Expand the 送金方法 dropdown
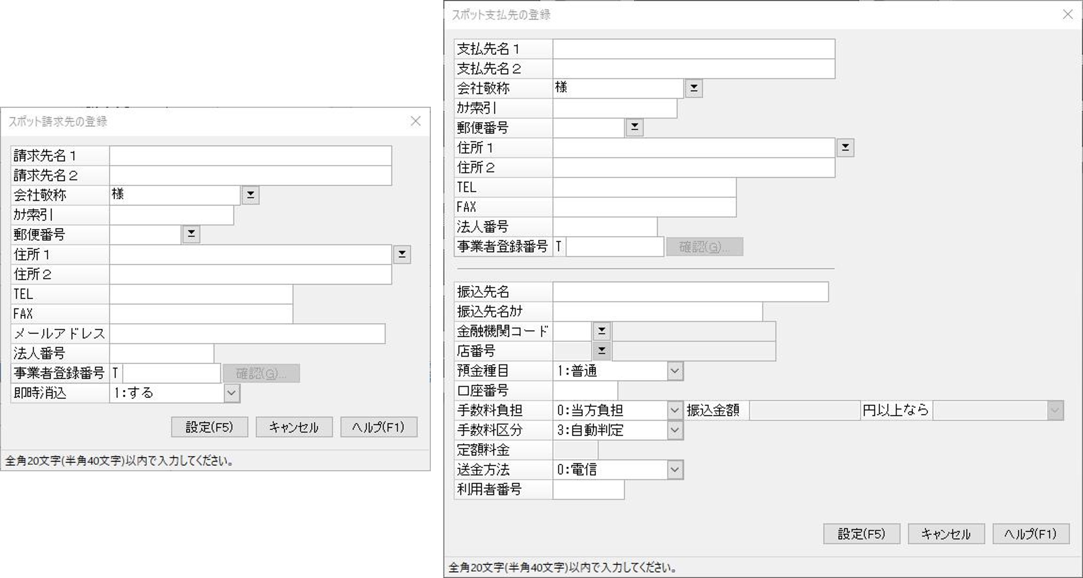This screenshot has width=1083, height=578. [674, 470]
